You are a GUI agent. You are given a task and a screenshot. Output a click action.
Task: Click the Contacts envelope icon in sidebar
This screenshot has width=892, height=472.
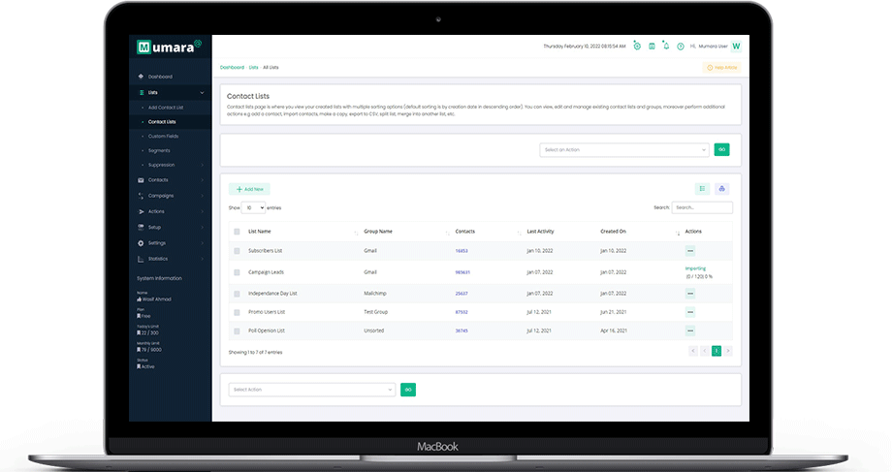[141, 180]
